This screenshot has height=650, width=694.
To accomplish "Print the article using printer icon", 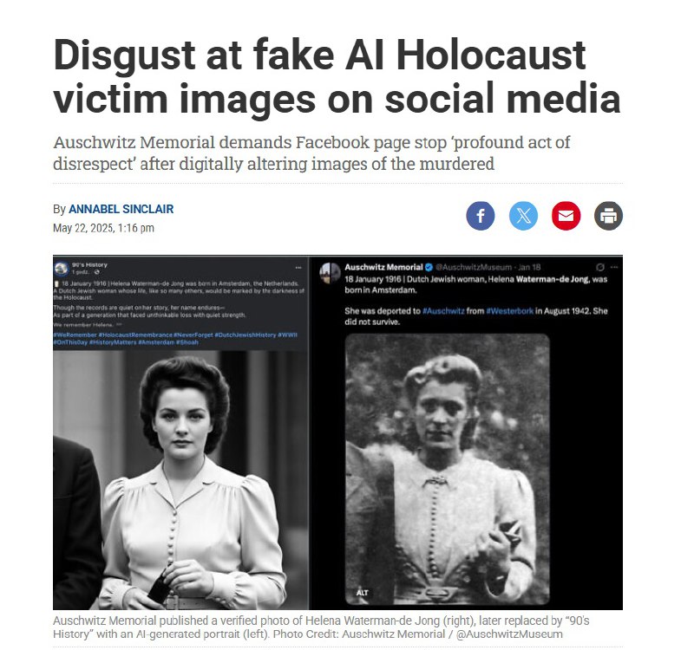I will point(609,216).
